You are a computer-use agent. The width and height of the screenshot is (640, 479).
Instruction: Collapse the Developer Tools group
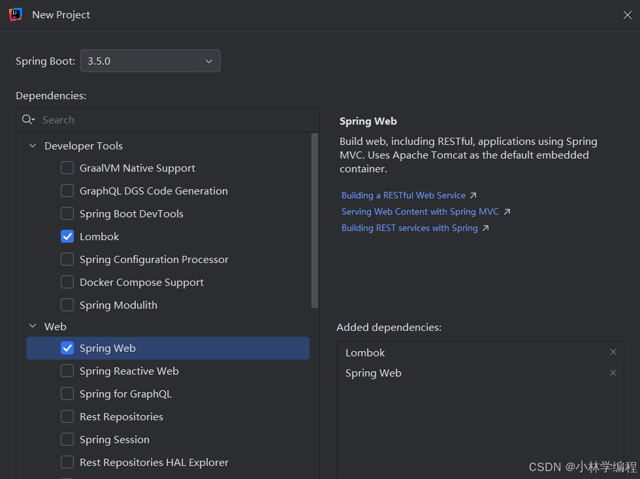click(33, 146)
